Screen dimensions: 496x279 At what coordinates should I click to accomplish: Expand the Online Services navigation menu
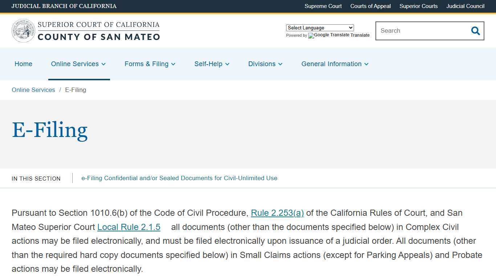pyautogui.click(x=78, y=64)
